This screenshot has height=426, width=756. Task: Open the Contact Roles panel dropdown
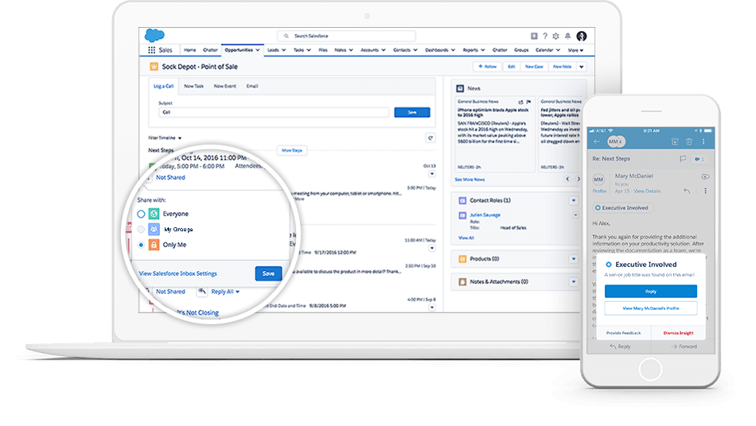(574, 200)
